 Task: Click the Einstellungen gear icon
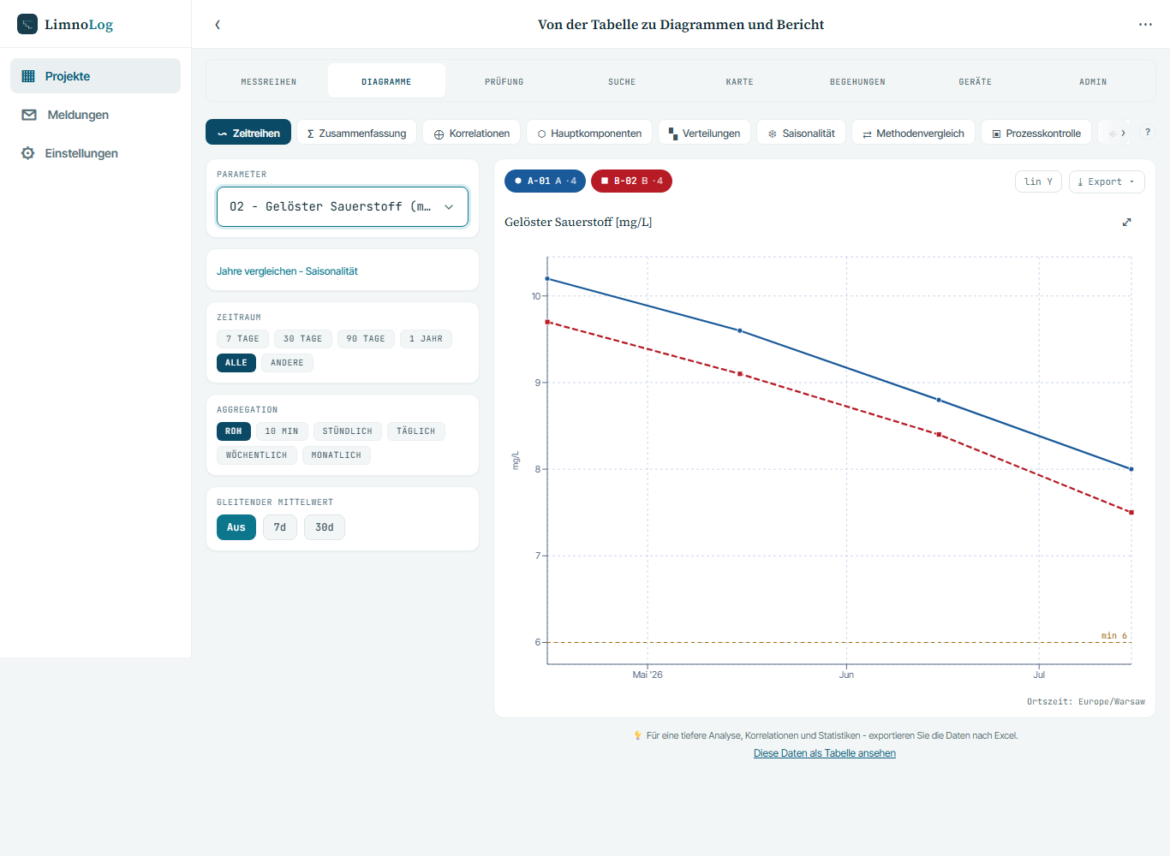click(x=28, y=153)
